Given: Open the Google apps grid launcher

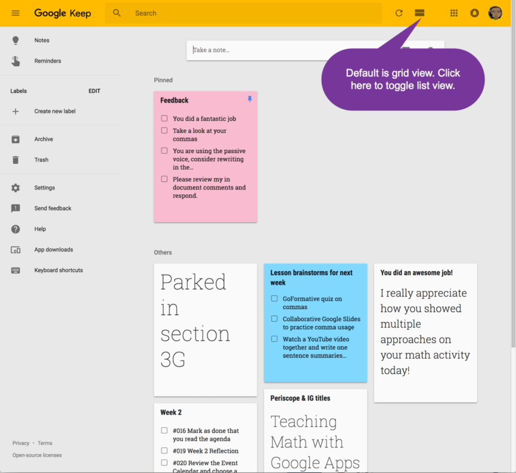Looking at the screenshot, I should coord(453,13).
